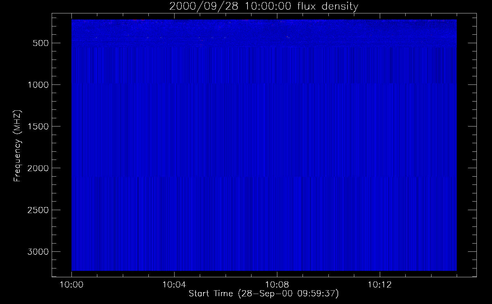Viewport: 492px width, 304px height.
Task: Click the 1000 frequency tick label
Action: point(38,85)
